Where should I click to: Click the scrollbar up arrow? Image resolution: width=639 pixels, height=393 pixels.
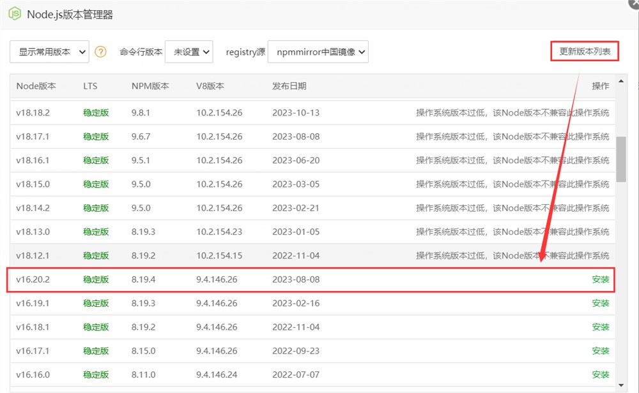(621, 81)
